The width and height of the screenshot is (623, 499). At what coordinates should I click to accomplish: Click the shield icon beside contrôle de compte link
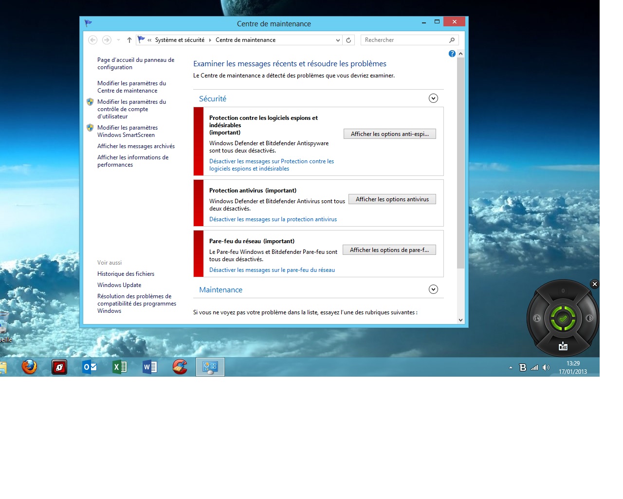[x=90, y=102]
